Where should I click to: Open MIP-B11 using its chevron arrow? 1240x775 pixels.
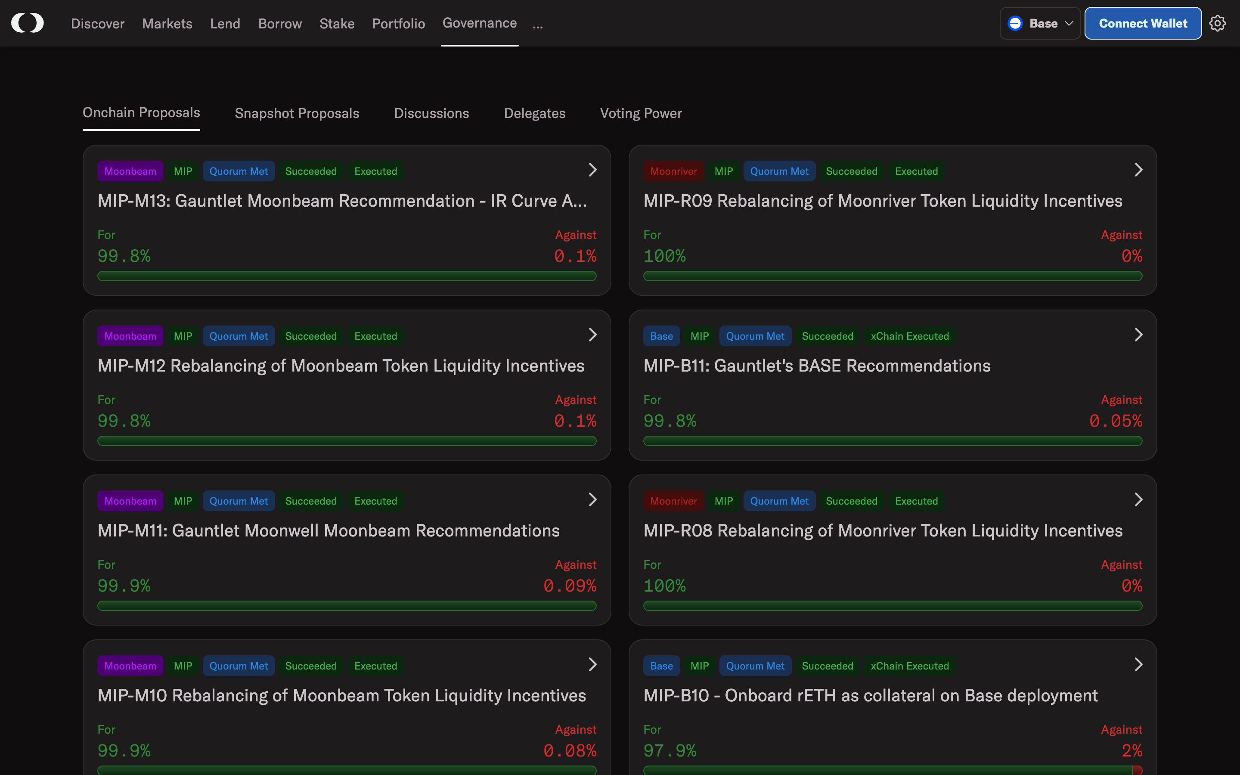tap(1138, 334)
